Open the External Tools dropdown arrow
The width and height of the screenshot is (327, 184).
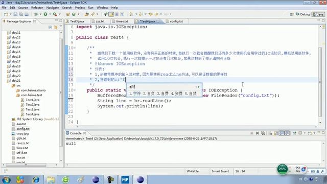[59, 14]
